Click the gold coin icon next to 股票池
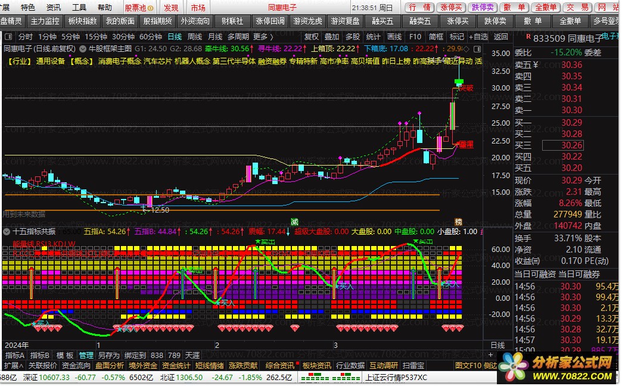The image size is (622, 386). click(x=150, y=8)
